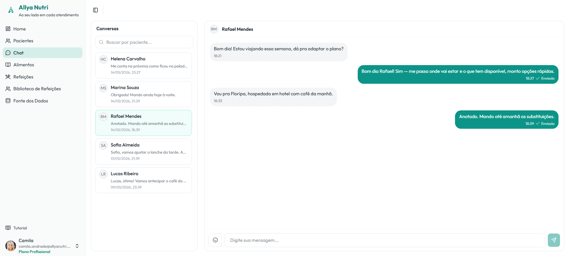Viewport: 568px width, 256px height.
Task: Click the Plano Profissional label
Action: (34, 252)
